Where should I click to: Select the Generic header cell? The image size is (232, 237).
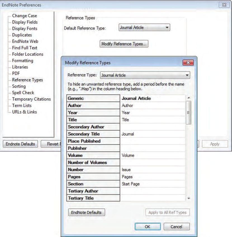point(93,98)
